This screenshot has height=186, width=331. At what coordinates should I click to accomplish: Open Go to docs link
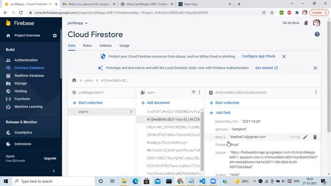coord(291,23)
